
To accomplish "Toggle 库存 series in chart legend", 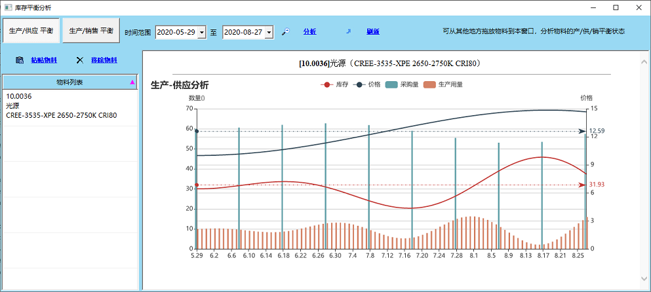I will (334, 84).
